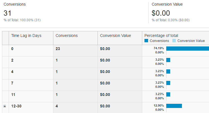
Task: Select the 0 days time lag row
Action: (12, 48)
